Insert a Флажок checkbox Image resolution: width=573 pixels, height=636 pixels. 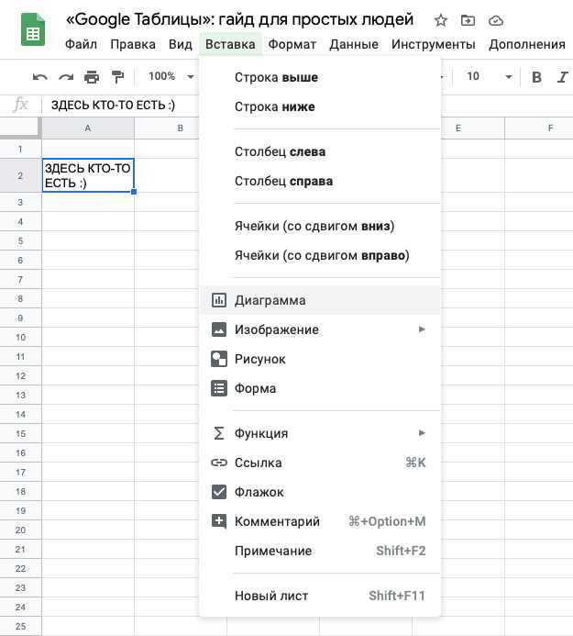[219, 492]
